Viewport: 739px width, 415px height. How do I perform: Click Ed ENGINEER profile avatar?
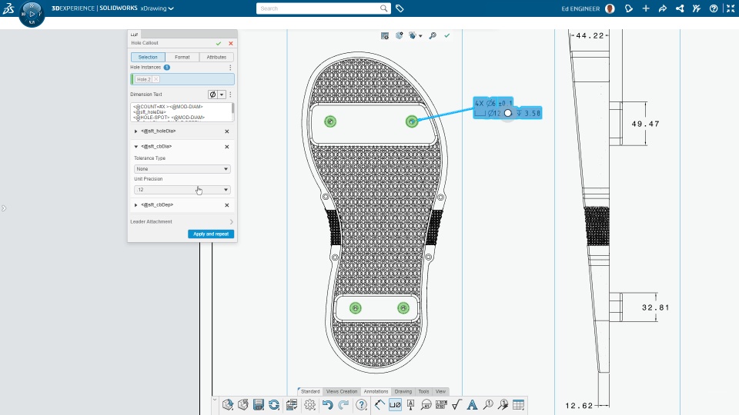pos(610,8)
